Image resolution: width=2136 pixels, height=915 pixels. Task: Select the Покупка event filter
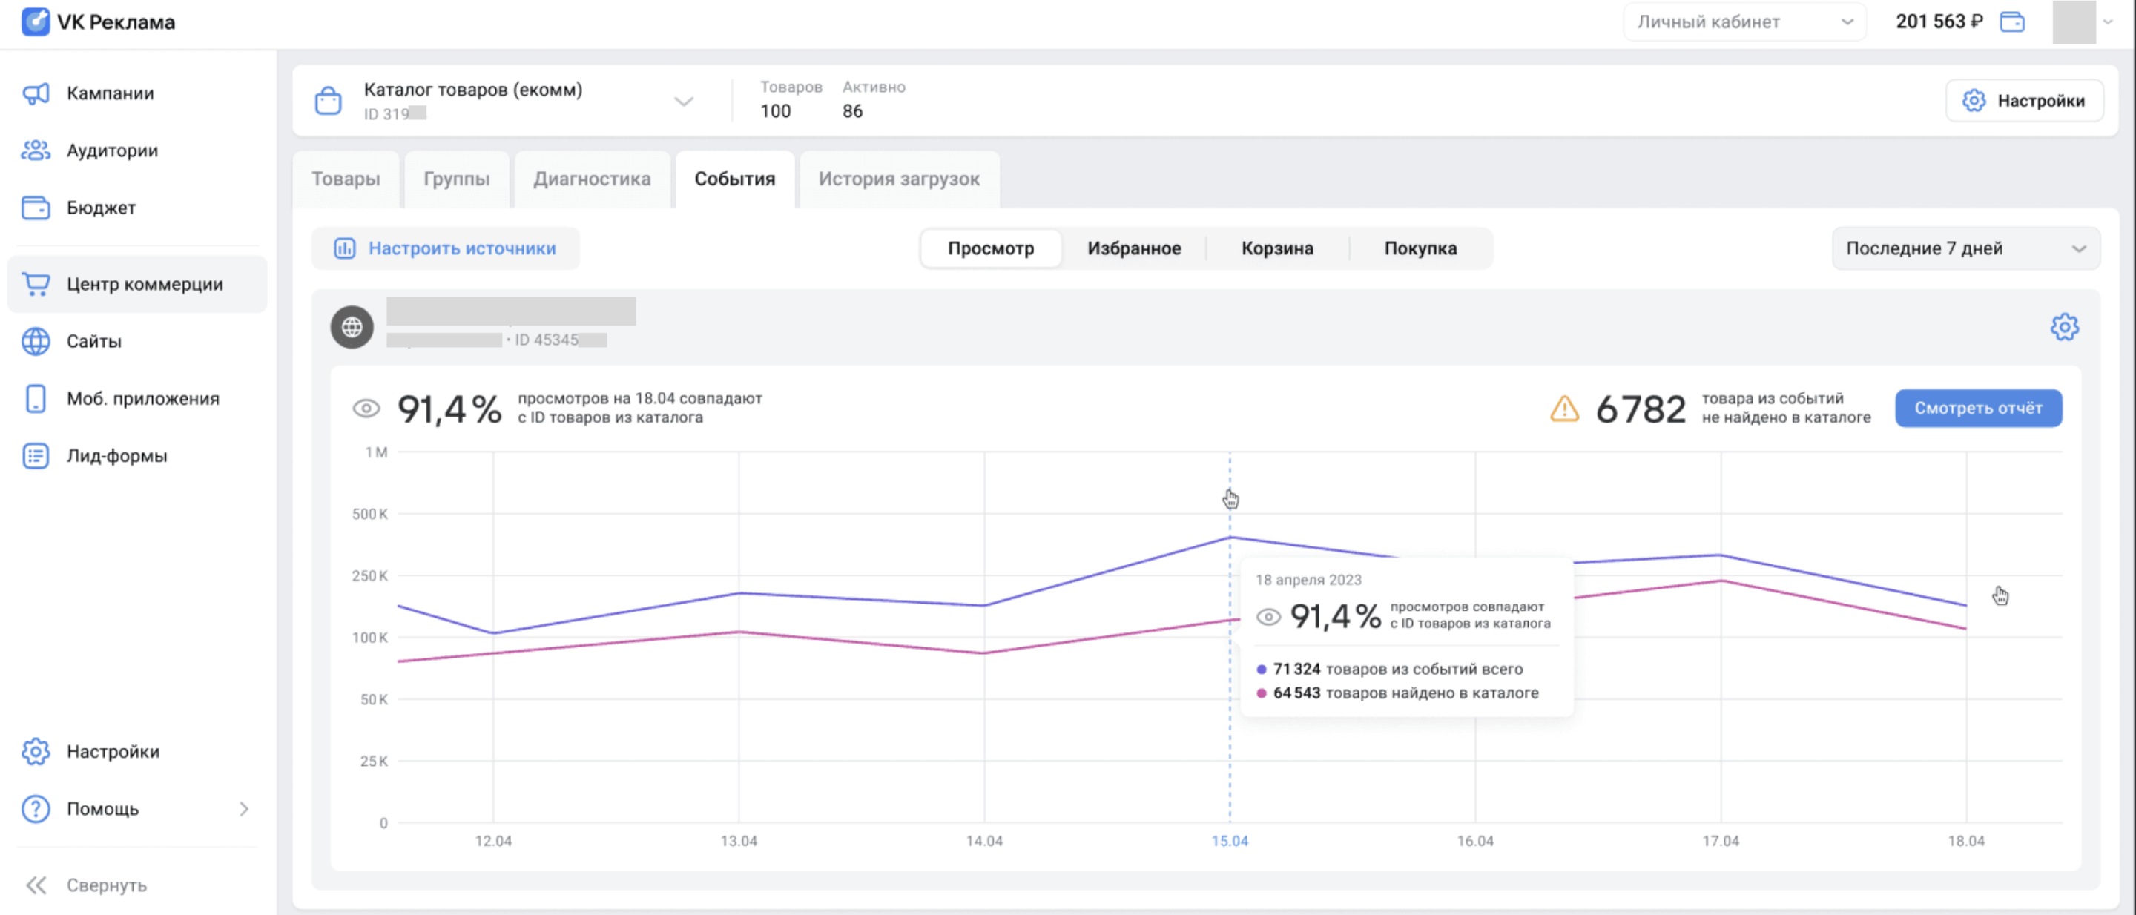click(1420, 248)
